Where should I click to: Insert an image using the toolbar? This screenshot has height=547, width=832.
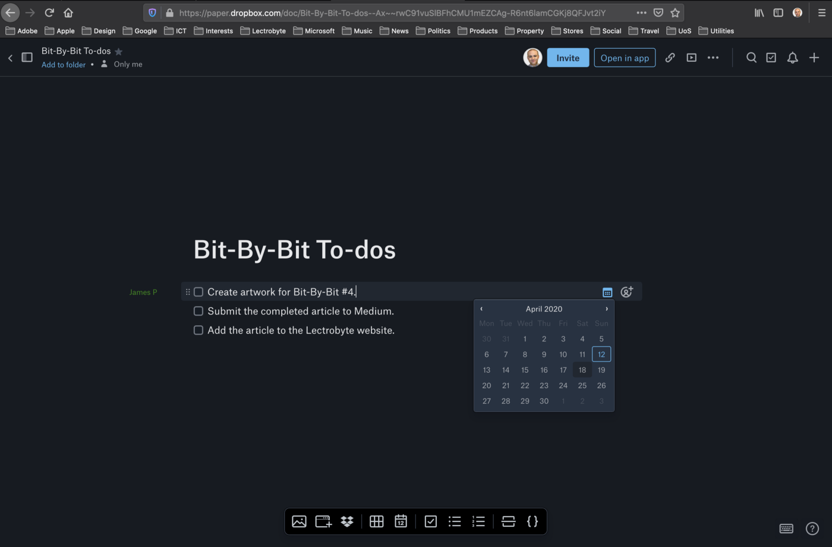pos(299,521)
